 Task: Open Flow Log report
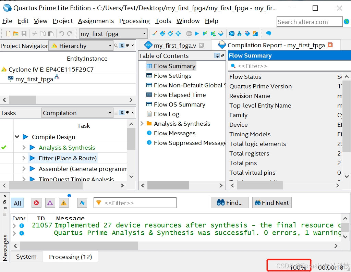[x=167, y=114]
